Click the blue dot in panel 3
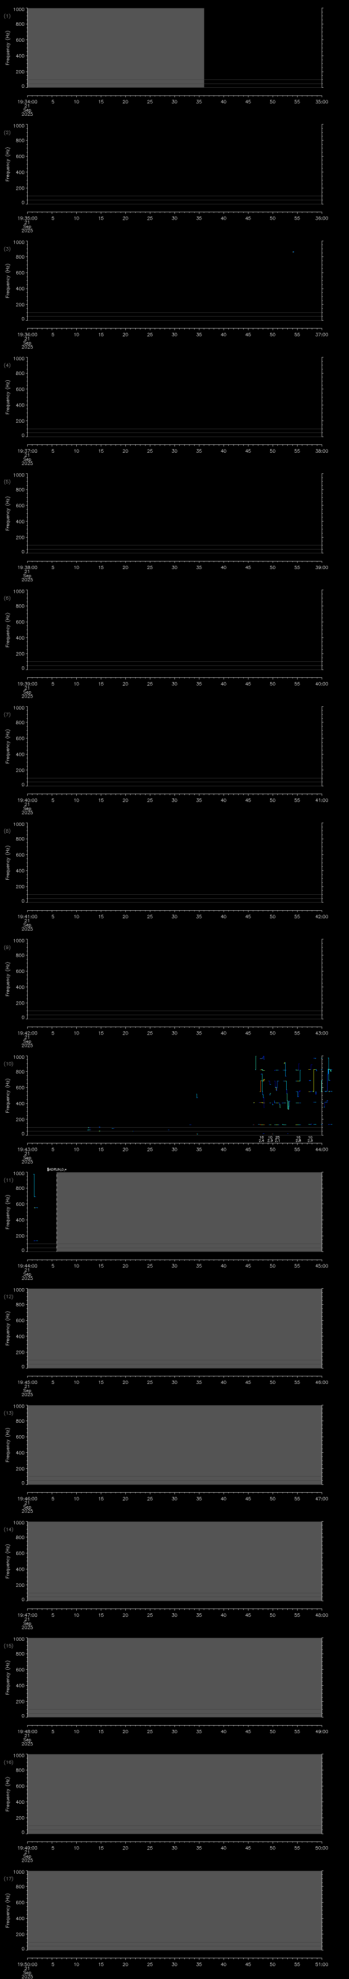Screen dimensions: 349x1979 [x=292, y=252]
